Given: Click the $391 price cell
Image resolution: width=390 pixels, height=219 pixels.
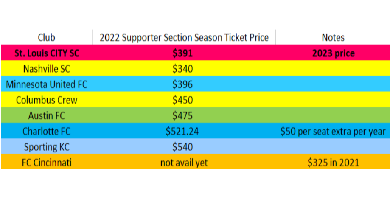Looking at the screenshot, I should coord(182,53).
